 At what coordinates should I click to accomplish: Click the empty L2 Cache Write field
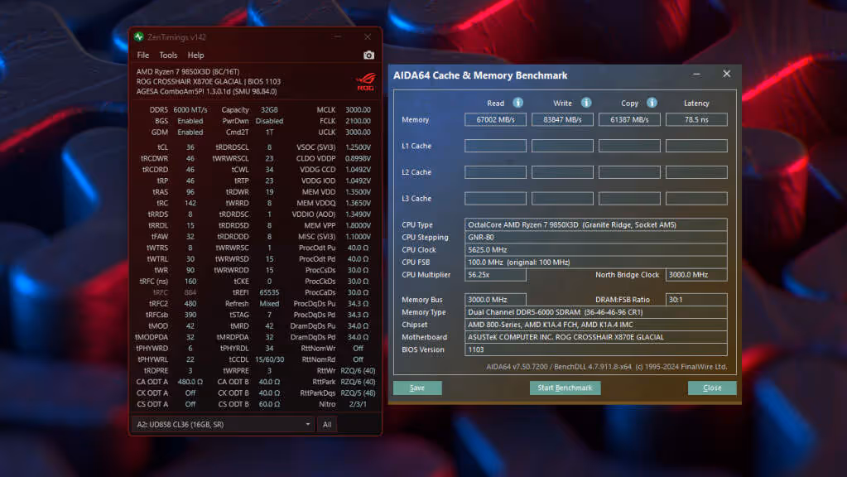point(562,172)
